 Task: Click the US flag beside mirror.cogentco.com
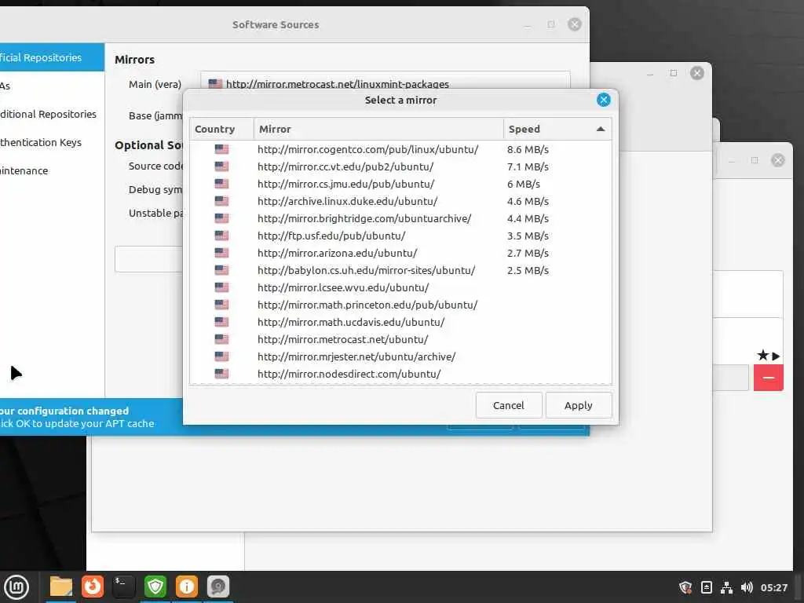click(x=221, y=149)
